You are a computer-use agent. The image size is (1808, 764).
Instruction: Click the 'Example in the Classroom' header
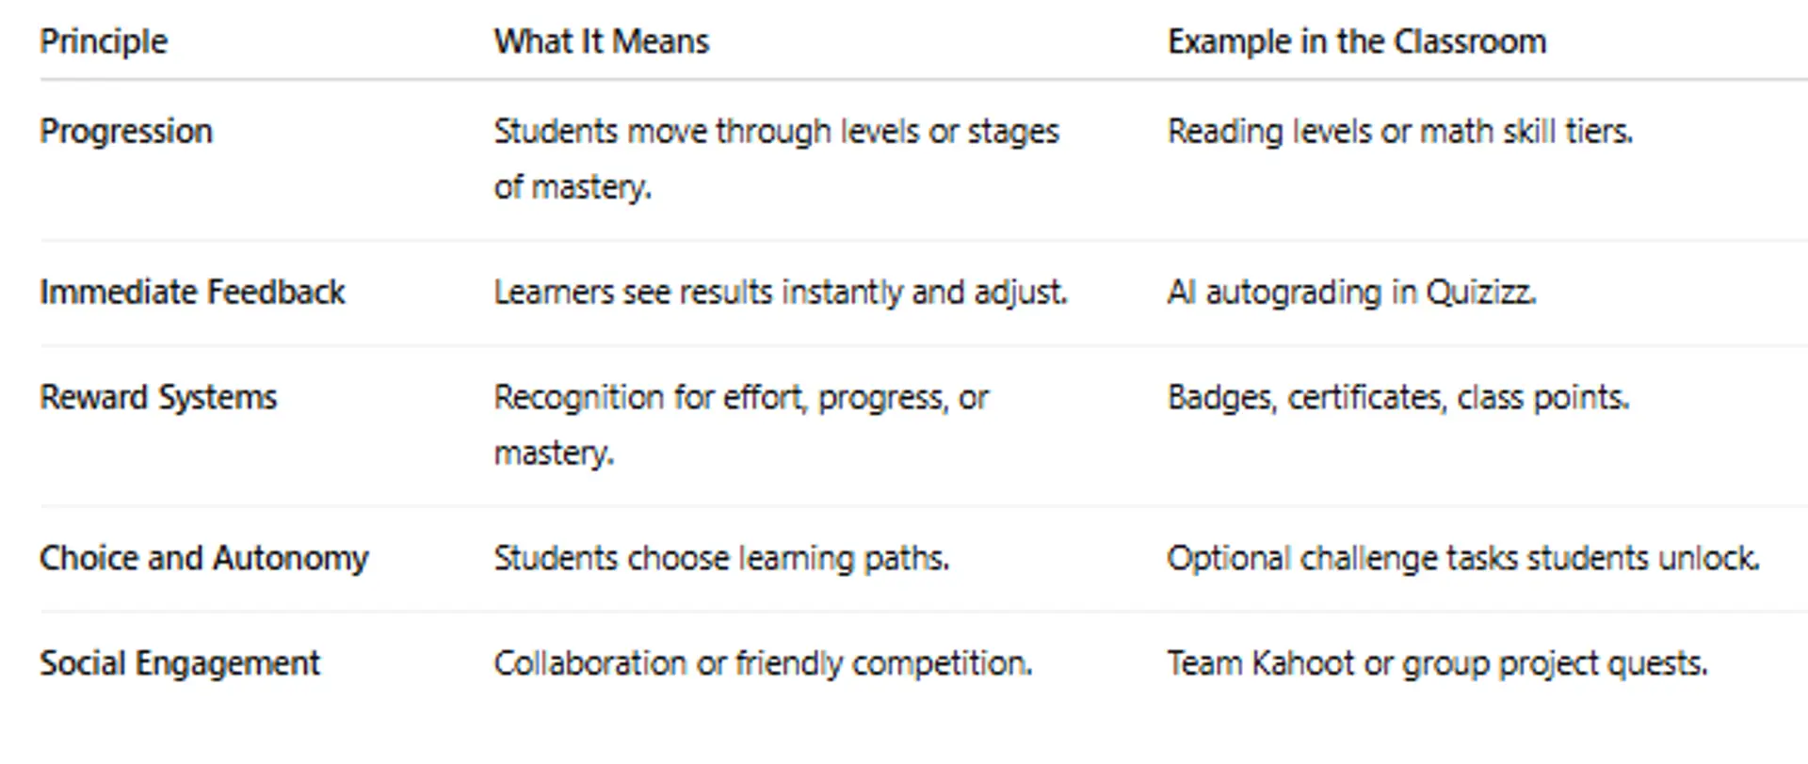coord(1356,41)
